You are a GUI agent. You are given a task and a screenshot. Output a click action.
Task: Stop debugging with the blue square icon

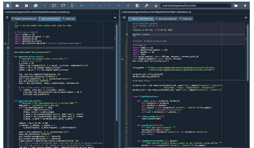(128, 6)
